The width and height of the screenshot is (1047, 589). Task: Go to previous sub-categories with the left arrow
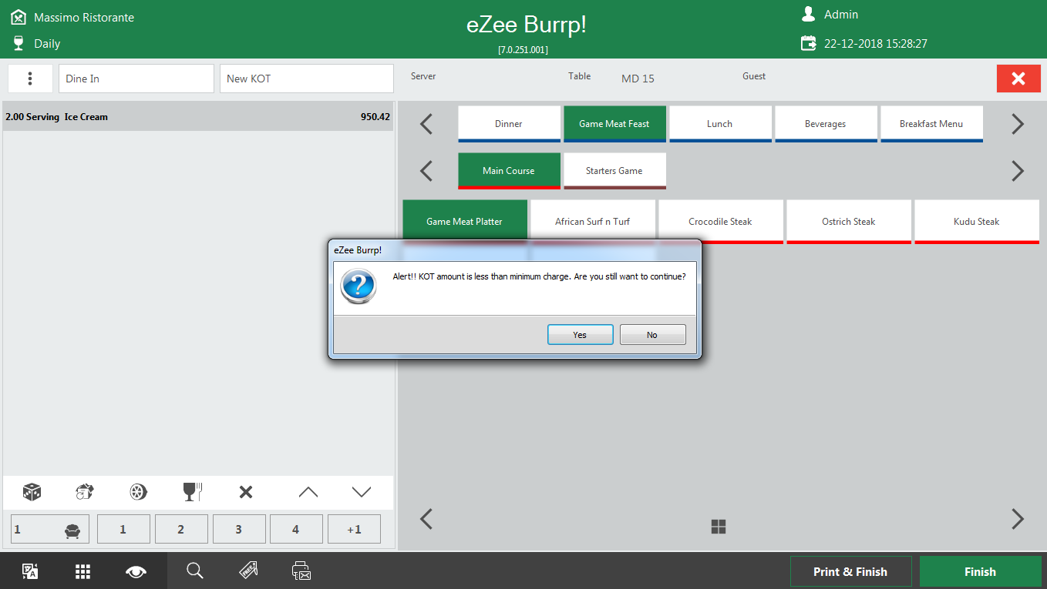426,171
